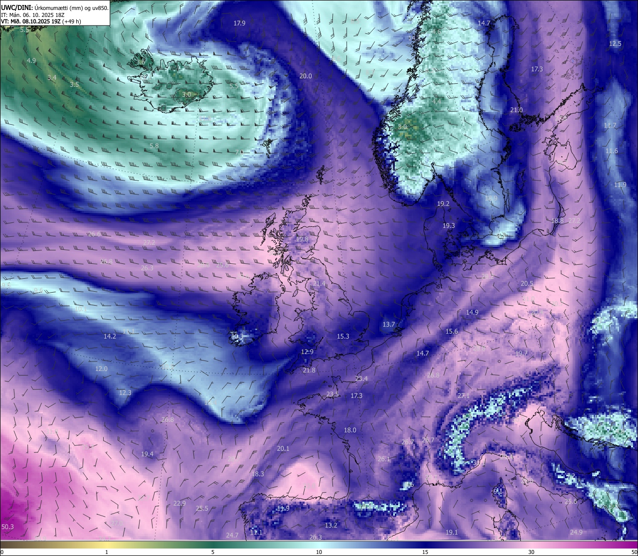Select the 17.9 value north of Iceland
The height and width of the screenshot is (556, 638).
(240, 23)
